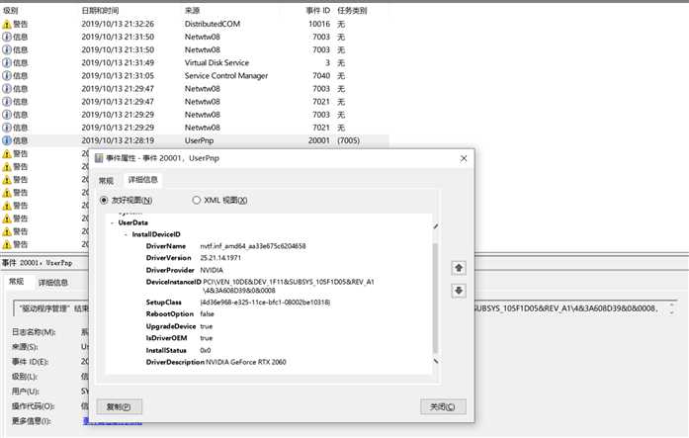Click the SetupClass GUID value

(265, 303)
